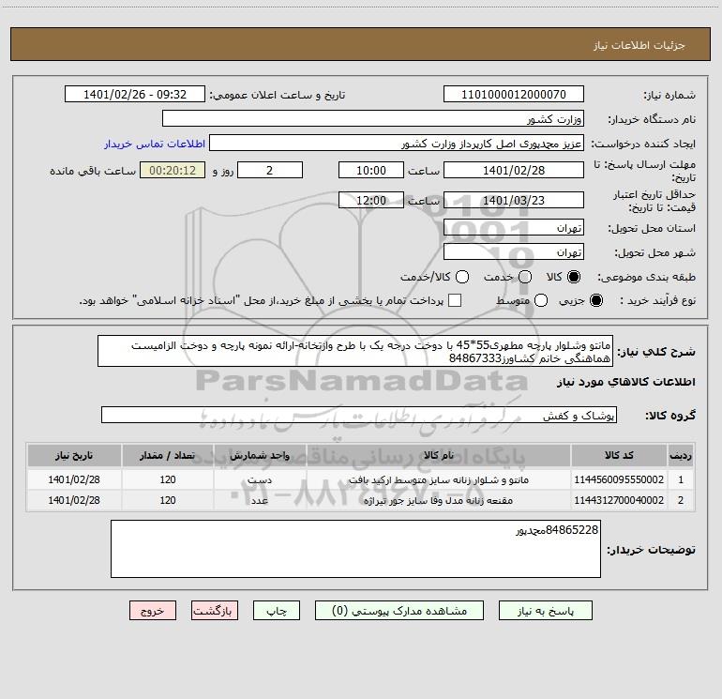Select the جزیی purchase type radio
722x699 pixels.
click(x=595, y=300)
